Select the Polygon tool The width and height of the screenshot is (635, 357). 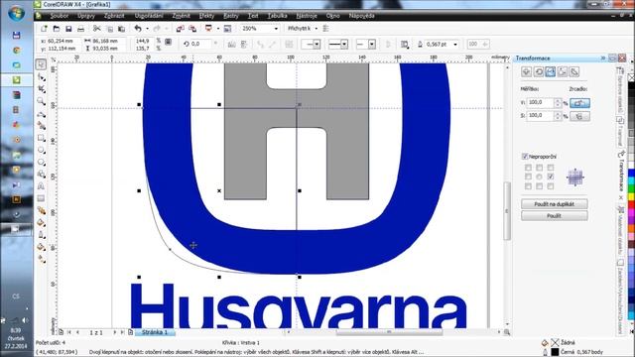click(41, 163)
